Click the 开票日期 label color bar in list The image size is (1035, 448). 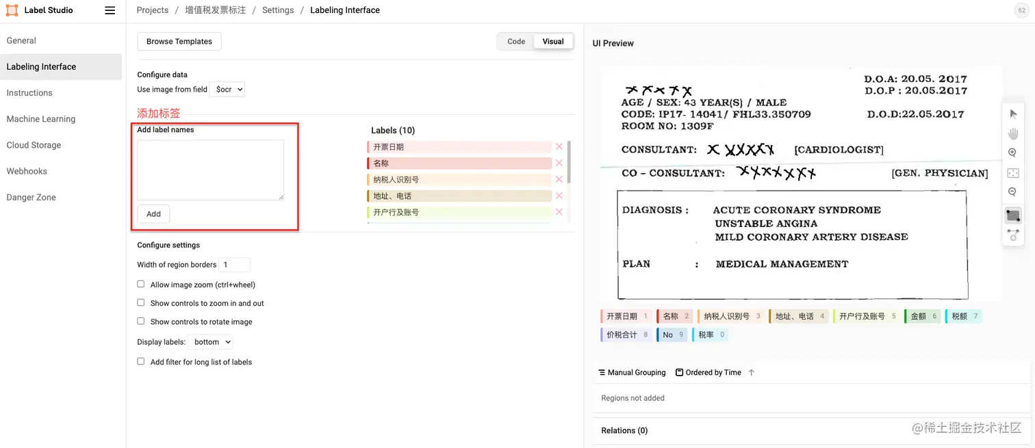(x=368, y=146)
